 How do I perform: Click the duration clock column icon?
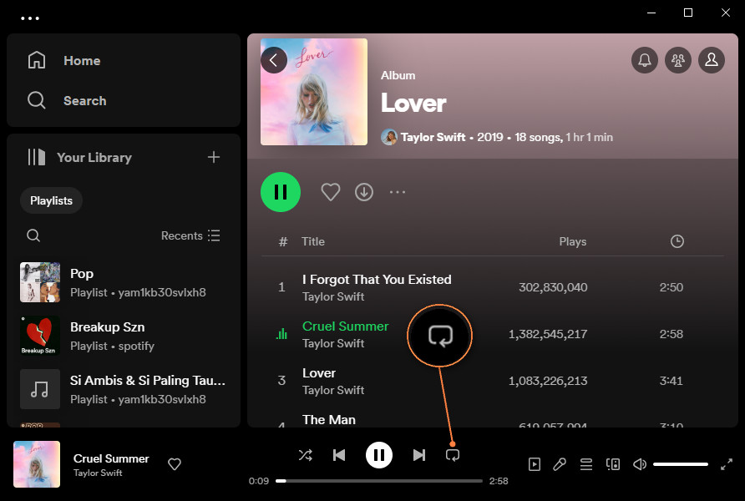(x=677, y=241)
